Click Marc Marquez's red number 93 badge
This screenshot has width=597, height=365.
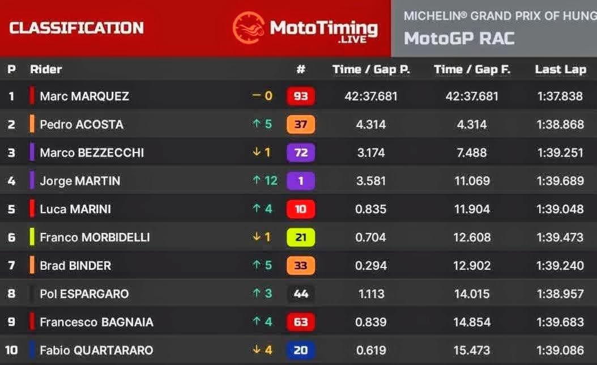coord(301,96)
